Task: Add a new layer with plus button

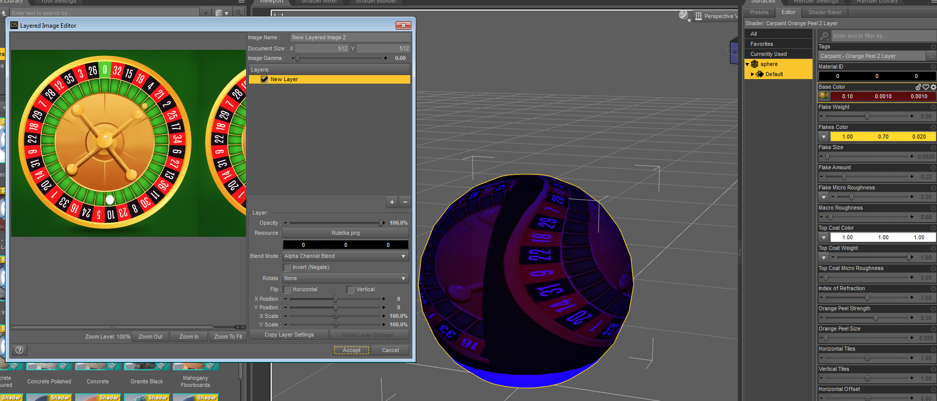Action: [x=392, y=202]
